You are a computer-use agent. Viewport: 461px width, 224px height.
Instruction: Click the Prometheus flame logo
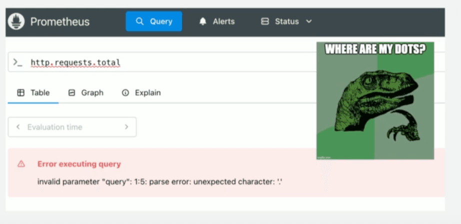(x=16, y=21)
